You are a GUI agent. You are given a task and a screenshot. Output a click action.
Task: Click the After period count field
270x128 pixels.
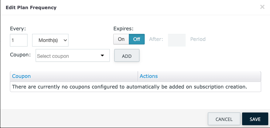pos(177,40)
